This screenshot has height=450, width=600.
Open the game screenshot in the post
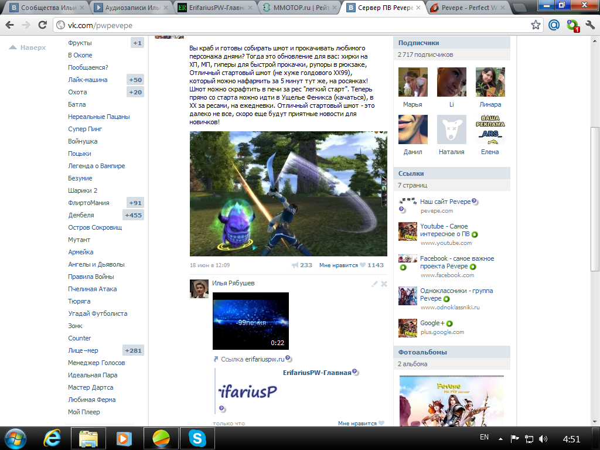click(288, 193)
